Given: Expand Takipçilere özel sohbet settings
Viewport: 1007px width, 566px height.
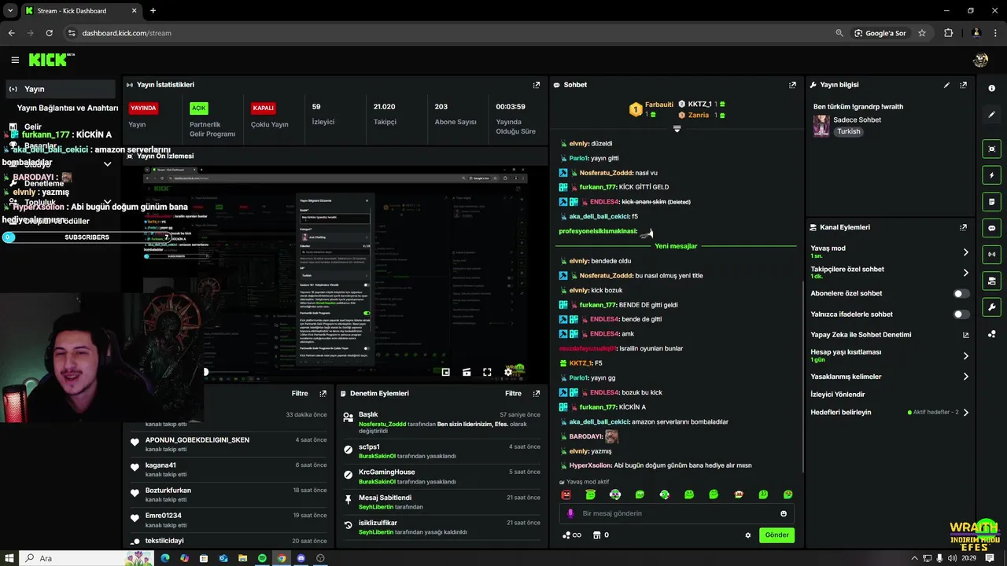Looking at the screenshot, I should tap(965, 273).
